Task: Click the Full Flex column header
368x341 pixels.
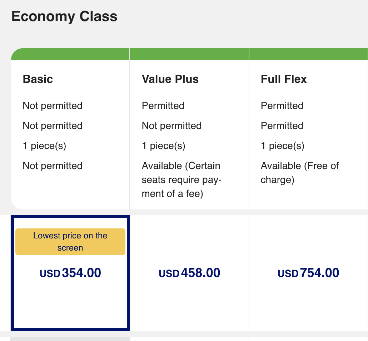Action: coord(284,79)
